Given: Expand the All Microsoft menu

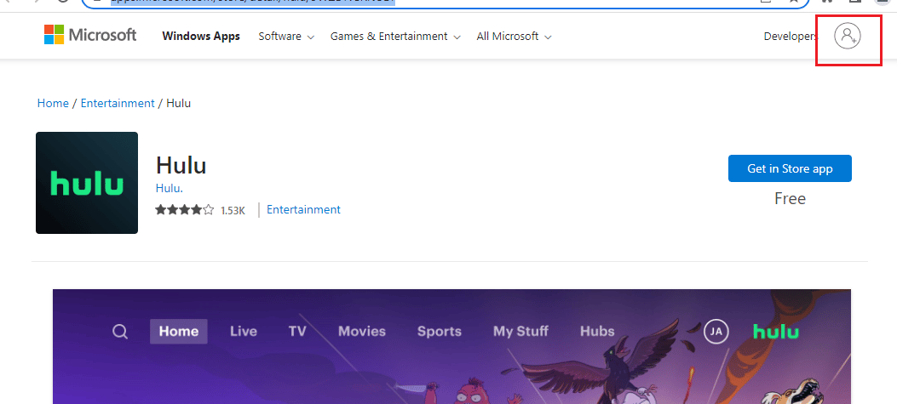Looking at the screenshot, I should (x=514, y=37).
